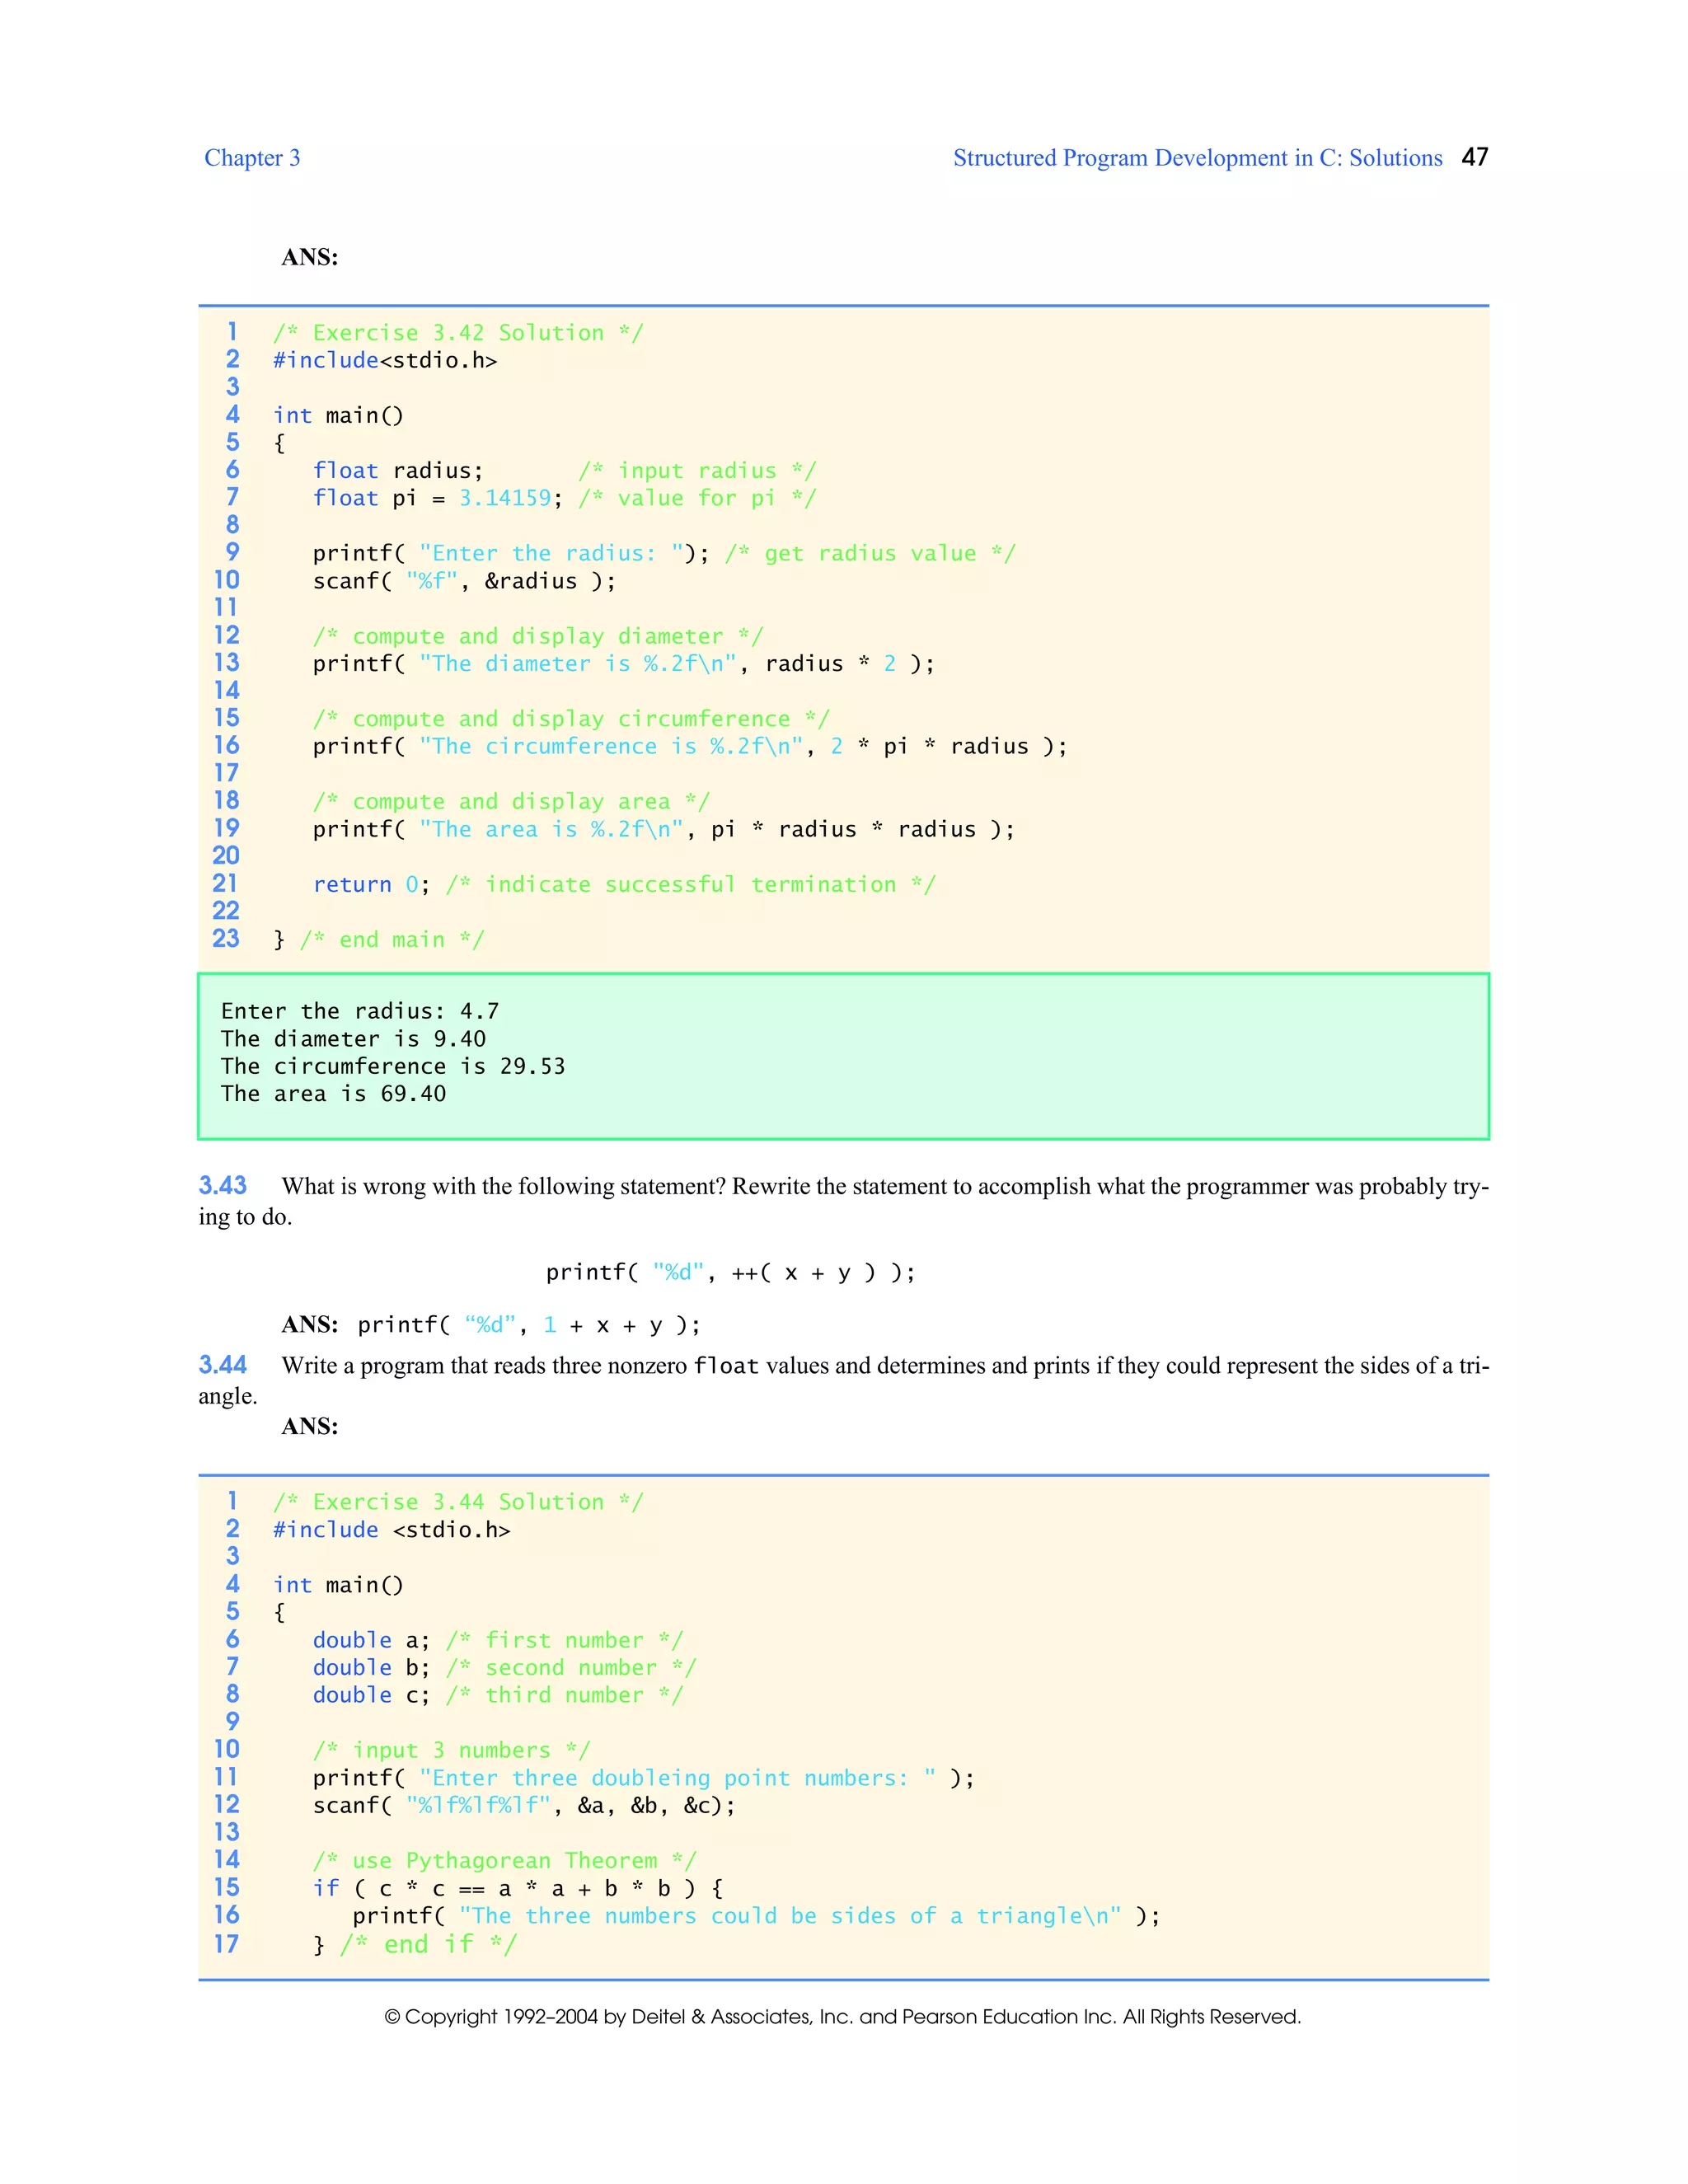Click output line 'Enter the radius: 4.7'
The image size is (1688, 2184).
click(360, 1011)
